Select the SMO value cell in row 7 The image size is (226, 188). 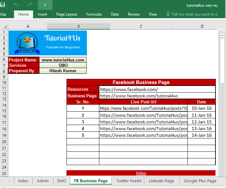(63, 65)
